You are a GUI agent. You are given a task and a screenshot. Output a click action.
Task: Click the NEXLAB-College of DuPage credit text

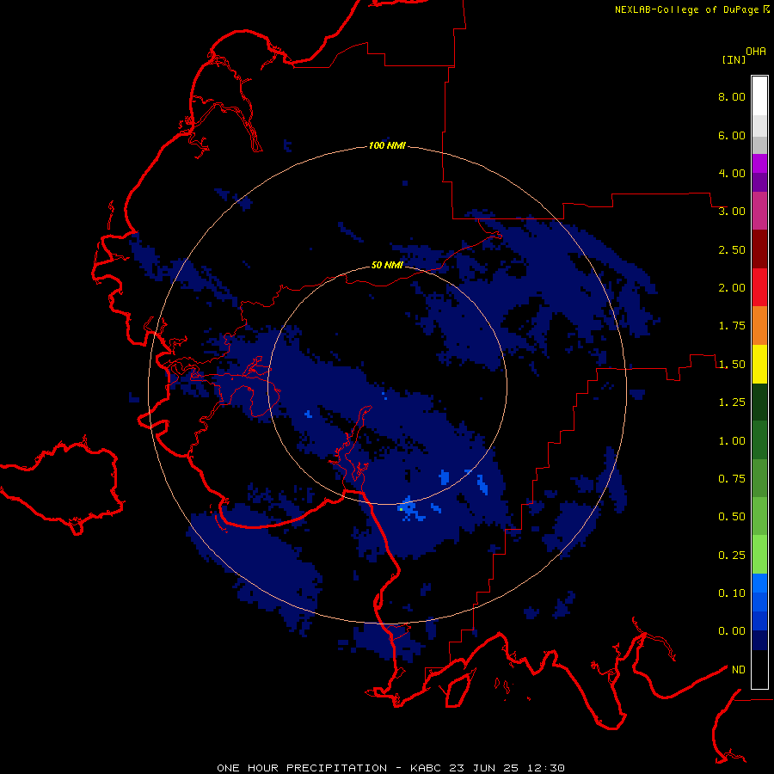[686, 9]
